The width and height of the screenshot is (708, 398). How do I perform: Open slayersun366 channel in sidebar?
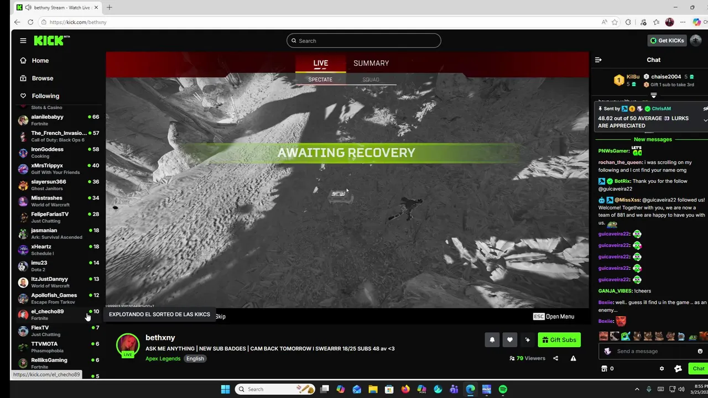coord(58,185)
